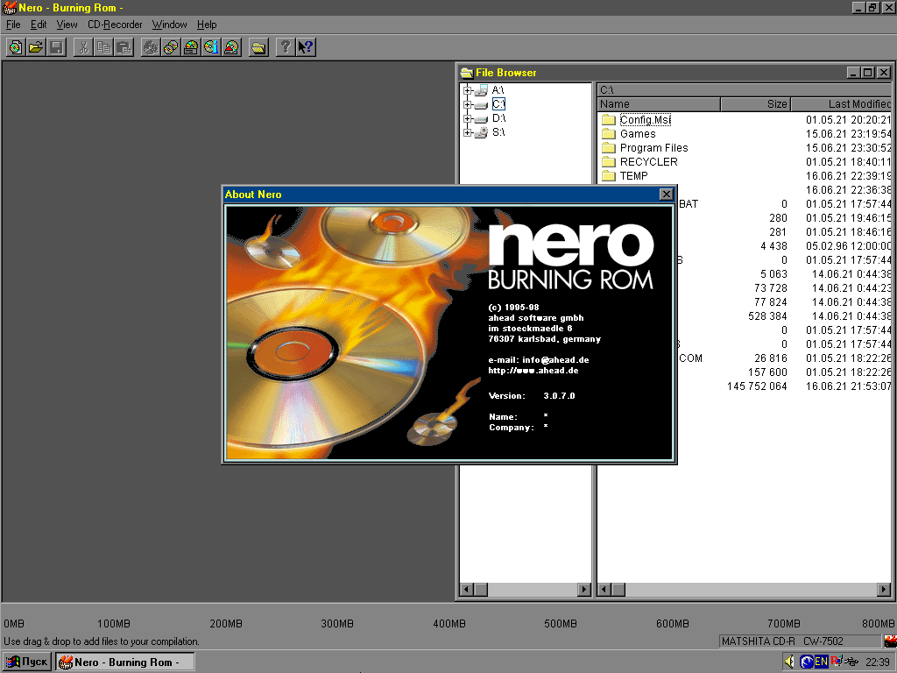
Task: Click the Copy toolbar icon
Action: (x=103, y=47)
